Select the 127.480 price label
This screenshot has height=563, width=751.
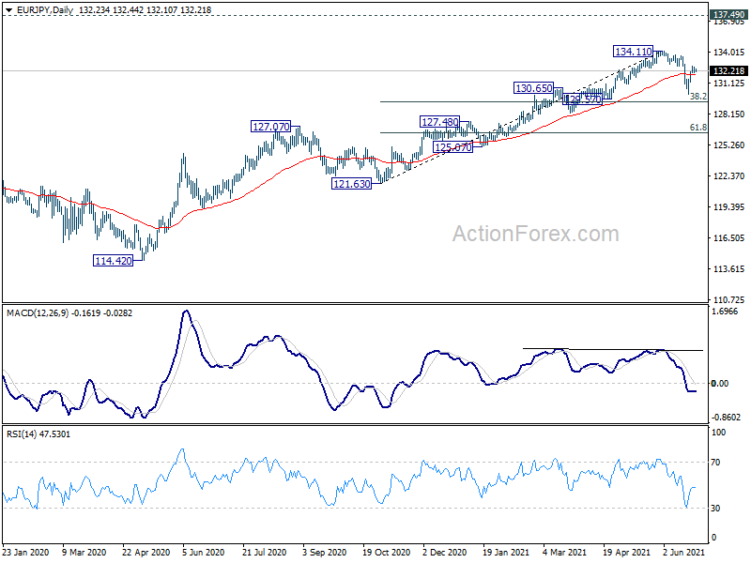click(439, 122)
